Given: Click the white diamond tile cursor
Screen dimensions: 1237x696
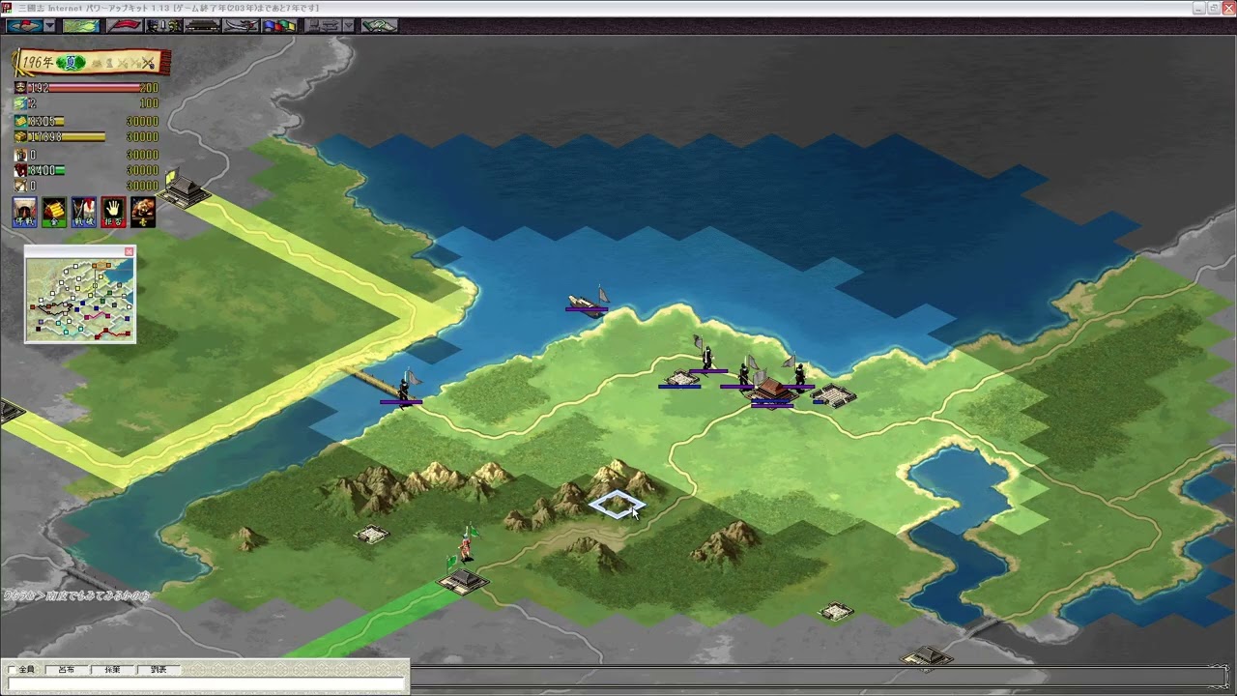Looking at the screenshot, I should 617,504.
